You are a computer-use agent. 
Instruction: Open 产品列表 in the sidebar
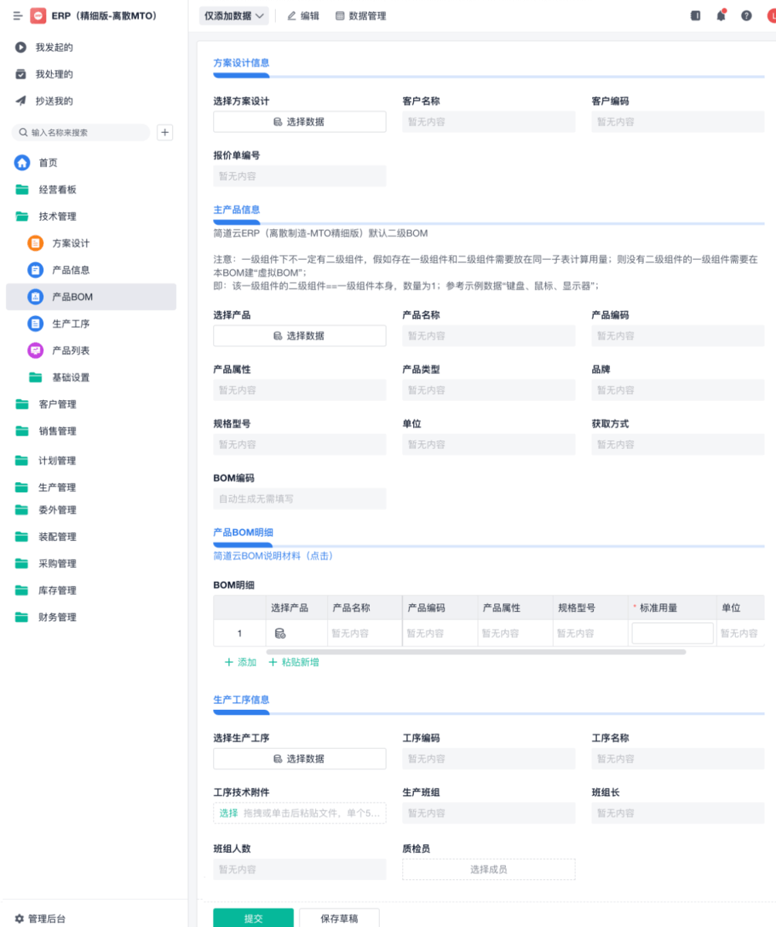point(70,351)
